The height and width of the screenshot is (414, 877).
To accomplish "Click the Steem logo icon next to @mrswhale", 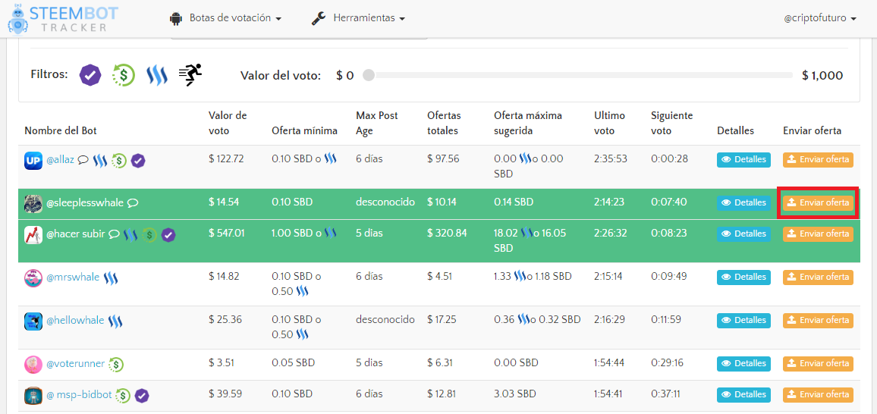I will coord(111,278).
